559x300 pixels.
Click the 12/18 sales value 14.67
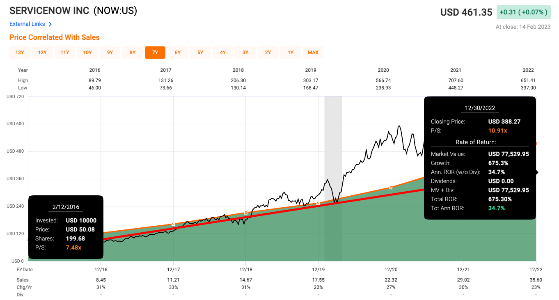[246, 280]
